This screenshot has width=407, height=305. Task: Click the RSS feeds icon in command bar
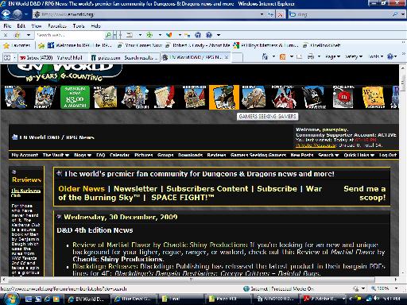pos(283,56)
